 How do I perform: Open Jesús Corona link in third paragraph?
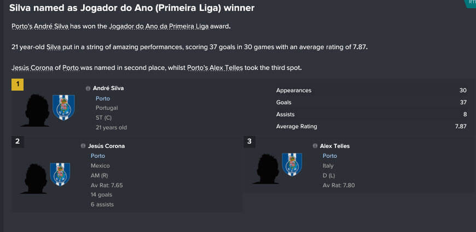pyautogui.click(x=32, y=68)
